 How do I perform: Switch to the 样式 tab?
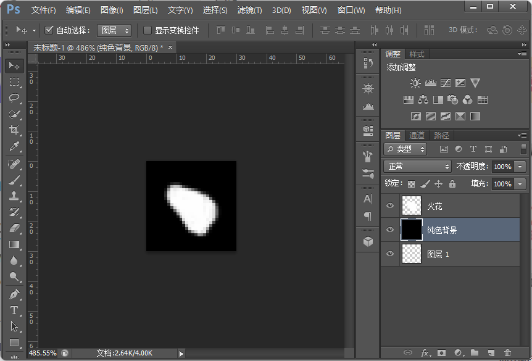[415, 54]
